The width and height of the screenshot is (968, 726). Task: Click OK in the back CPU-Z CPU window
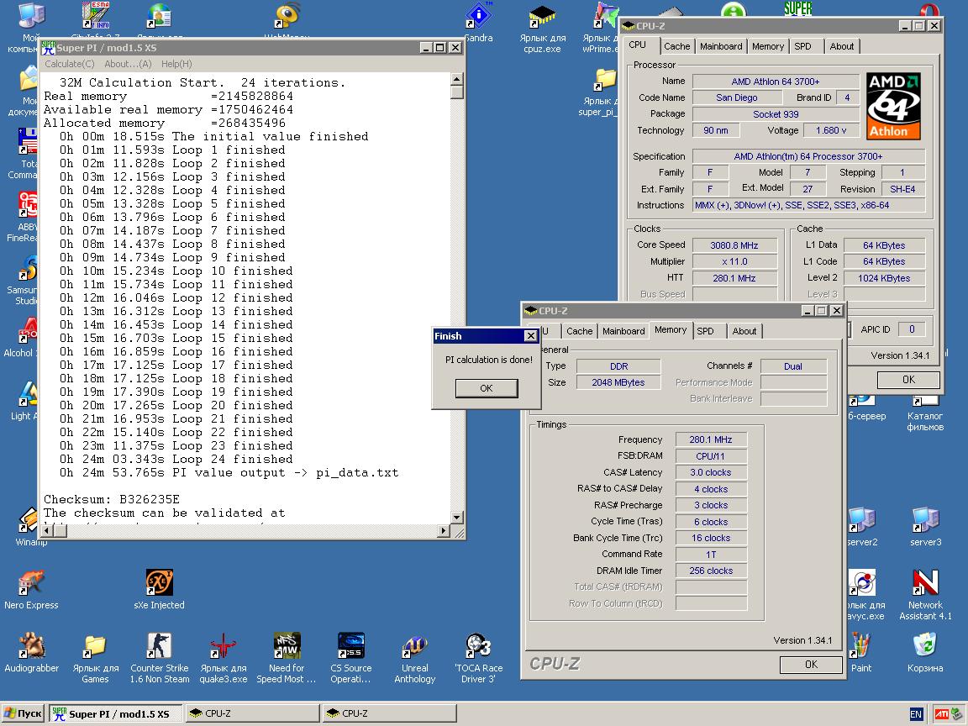(x=908, y=380)
